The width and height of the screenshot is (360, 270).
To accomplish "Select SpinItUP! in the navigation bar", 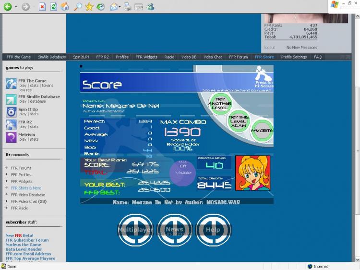I will point(81,57).
